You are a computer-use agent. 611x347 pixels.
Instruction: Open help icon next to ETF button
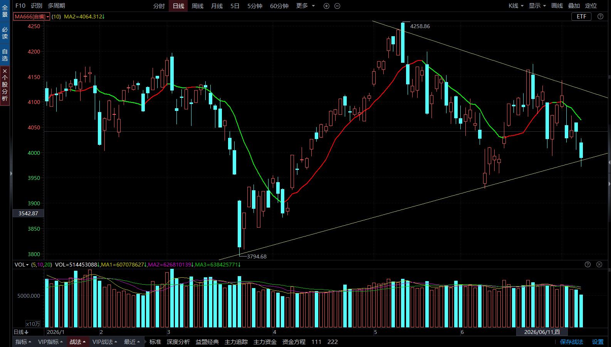[x=600, y=16]
